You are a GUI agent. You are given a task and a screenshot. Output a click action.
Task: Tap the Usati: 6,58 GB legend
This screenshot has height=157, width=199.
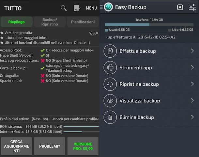click(117, 30)
